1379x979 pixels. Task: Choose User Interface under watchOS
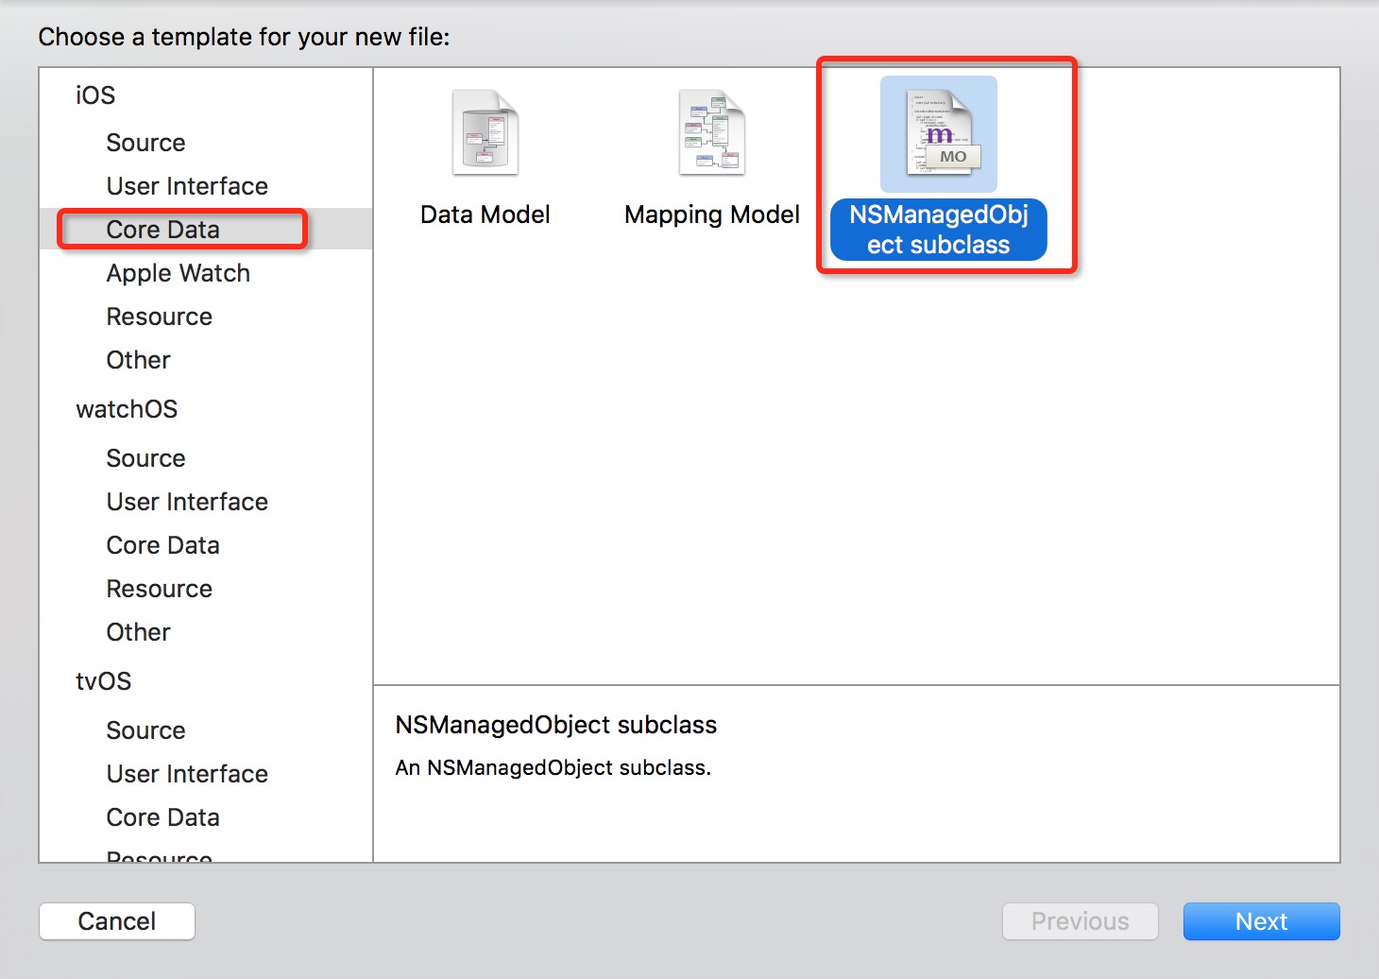click(x=187, y=502)
